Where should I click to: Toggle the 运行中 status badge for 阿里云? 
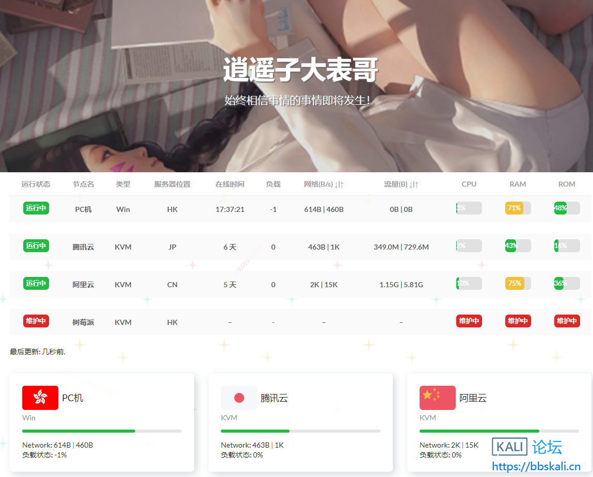tap(36, 283)
